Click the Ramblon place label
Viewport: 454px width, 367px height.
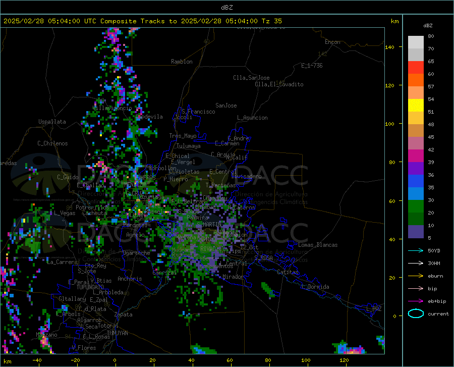182,62
